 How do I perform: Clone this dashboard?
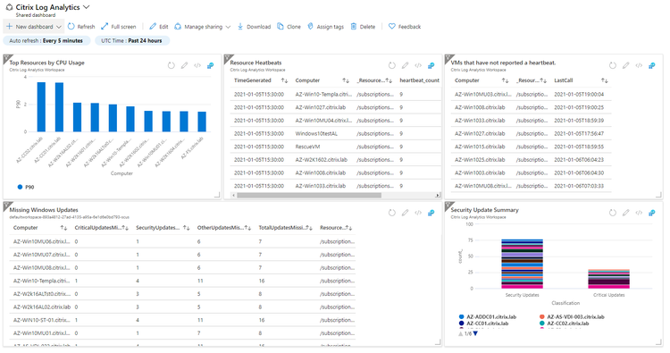289,27
